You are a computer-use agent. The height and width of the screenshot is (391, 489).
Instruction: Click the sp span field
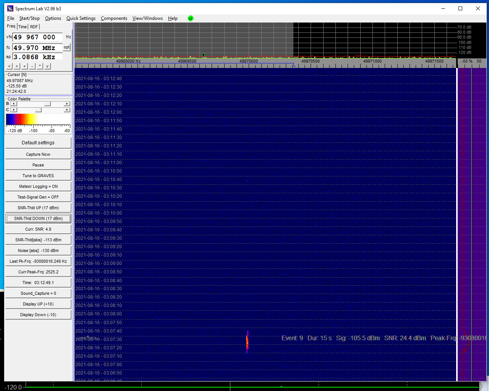[37, 57]
